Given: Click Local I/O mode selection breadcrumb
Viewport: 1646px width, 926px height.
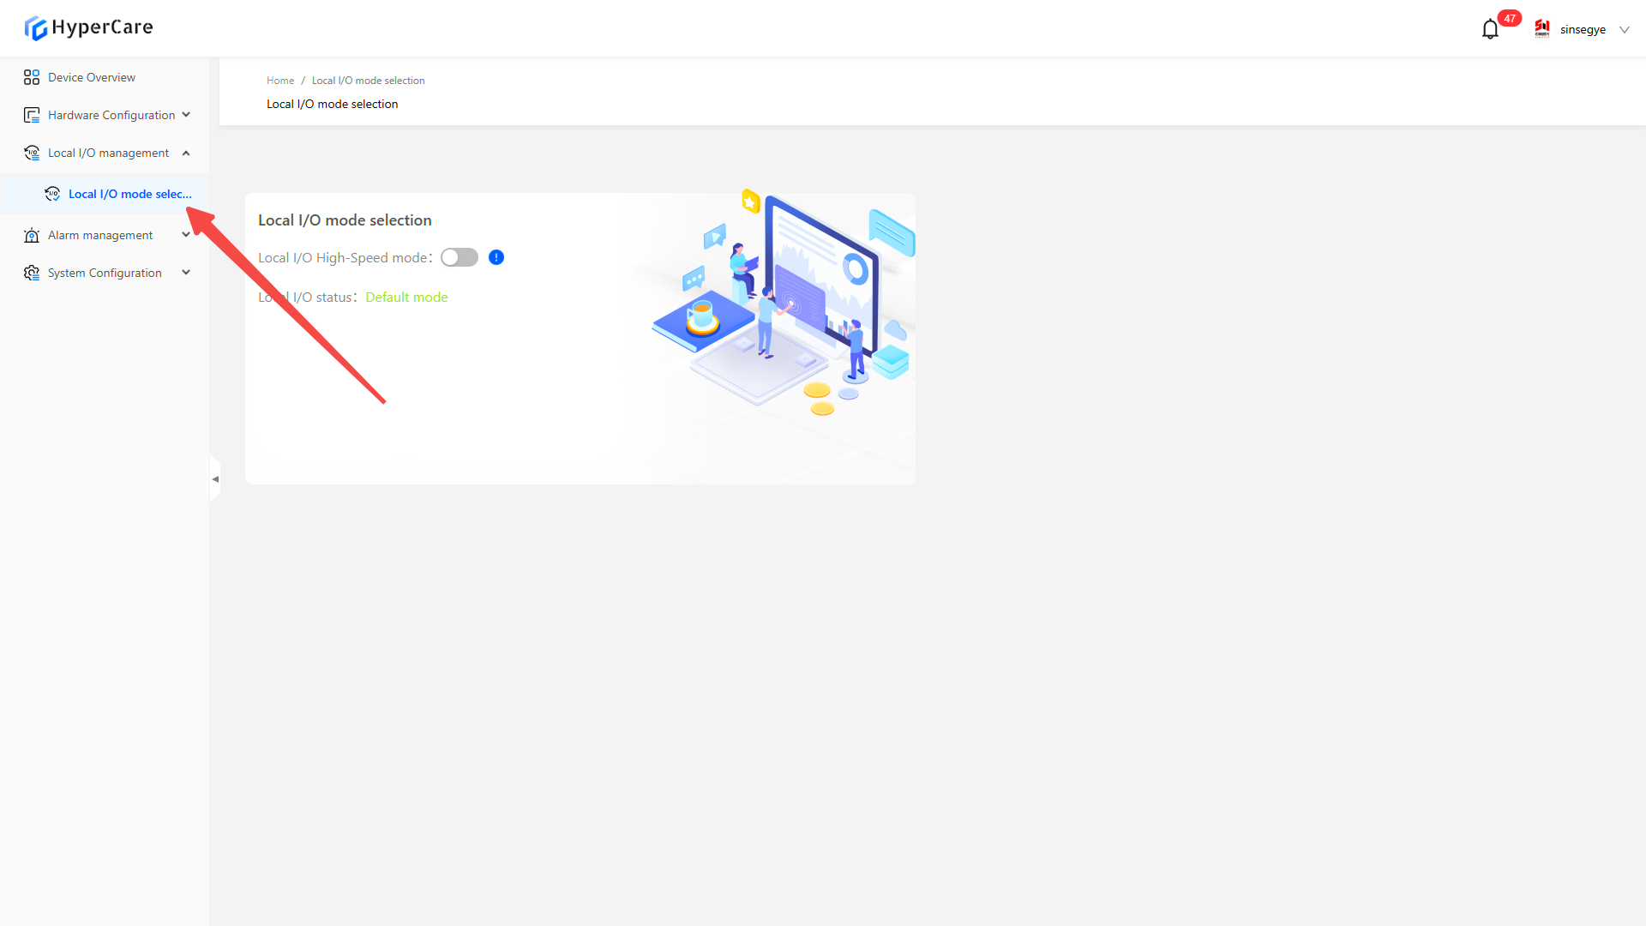Looking at the screenshot, I should 368,81.
